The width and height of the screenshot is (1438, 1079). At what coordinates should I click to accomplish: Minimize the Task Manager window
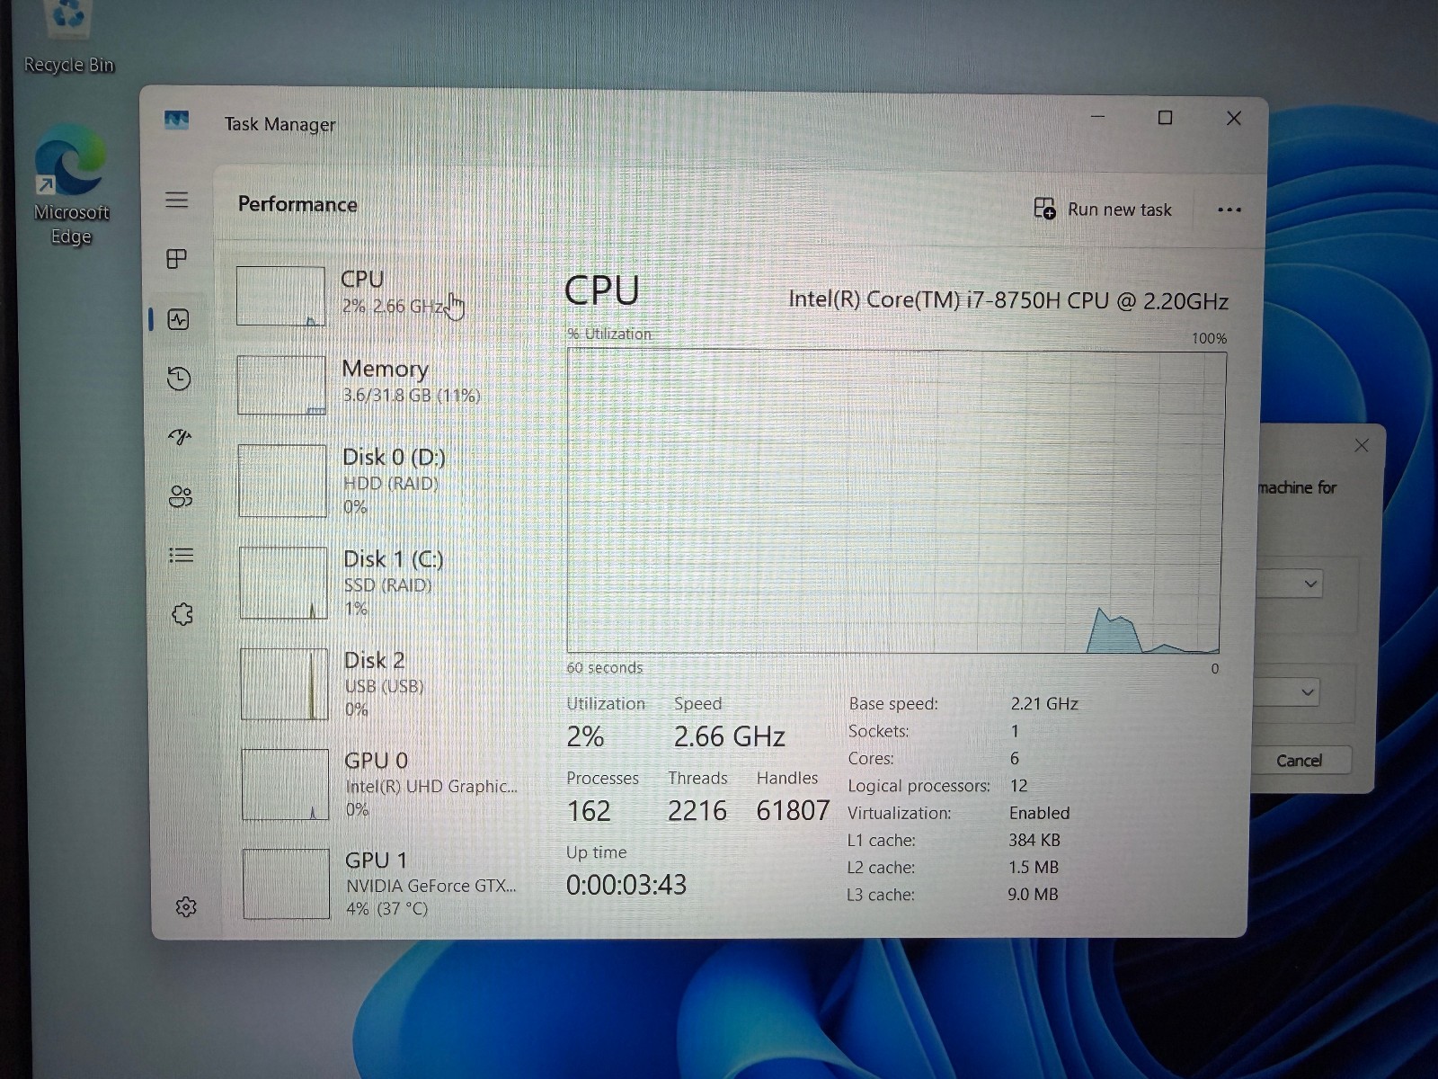click(x=1097, y=117)
